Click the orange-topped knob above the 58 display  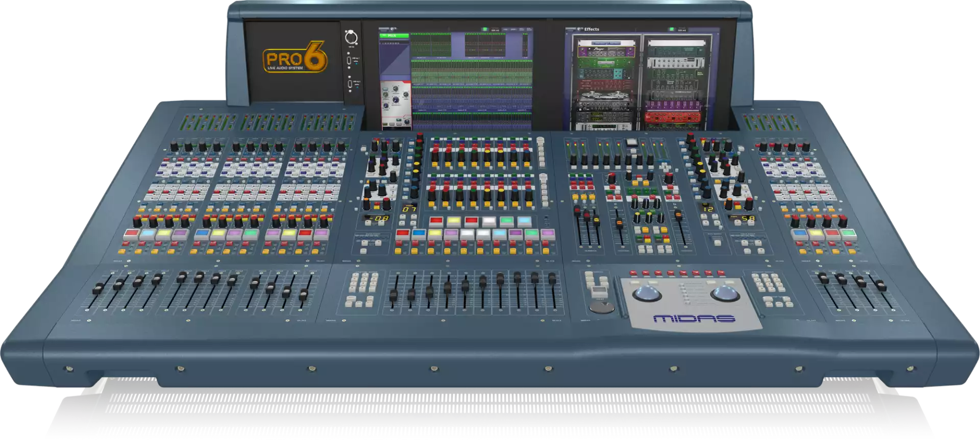pyautogui.click(x=729, y=204)
